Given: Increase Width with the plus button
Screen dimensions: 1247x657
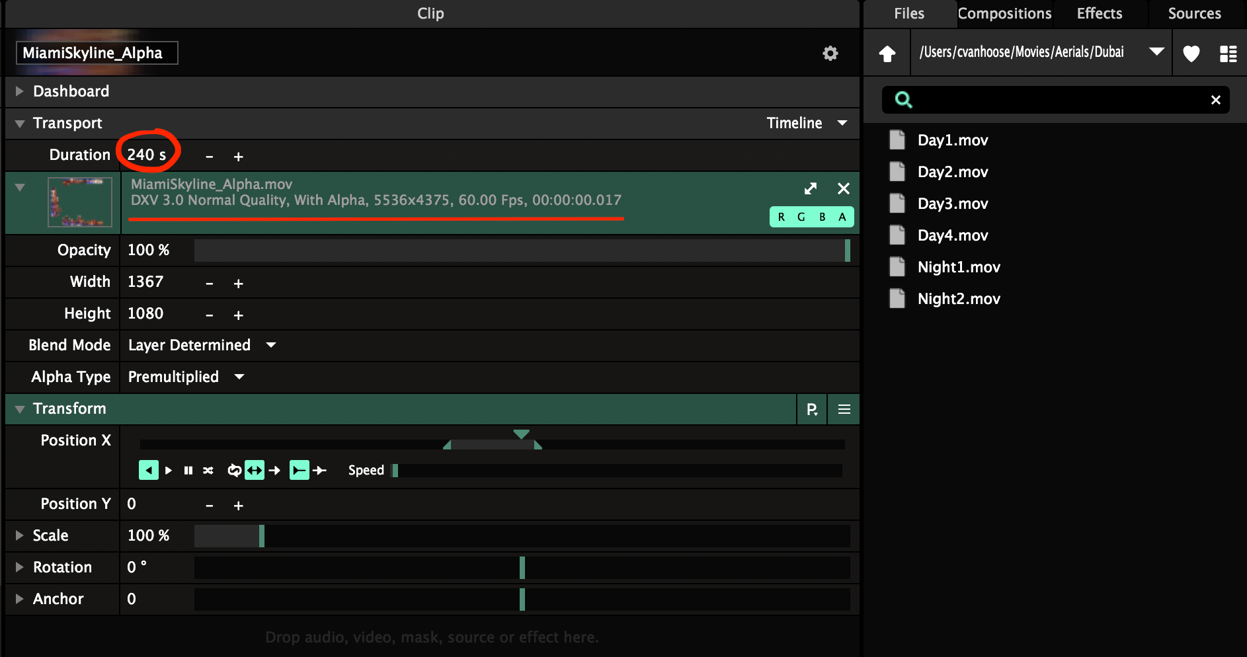Looking at the screenshot, I should click(x=239, y=284).
